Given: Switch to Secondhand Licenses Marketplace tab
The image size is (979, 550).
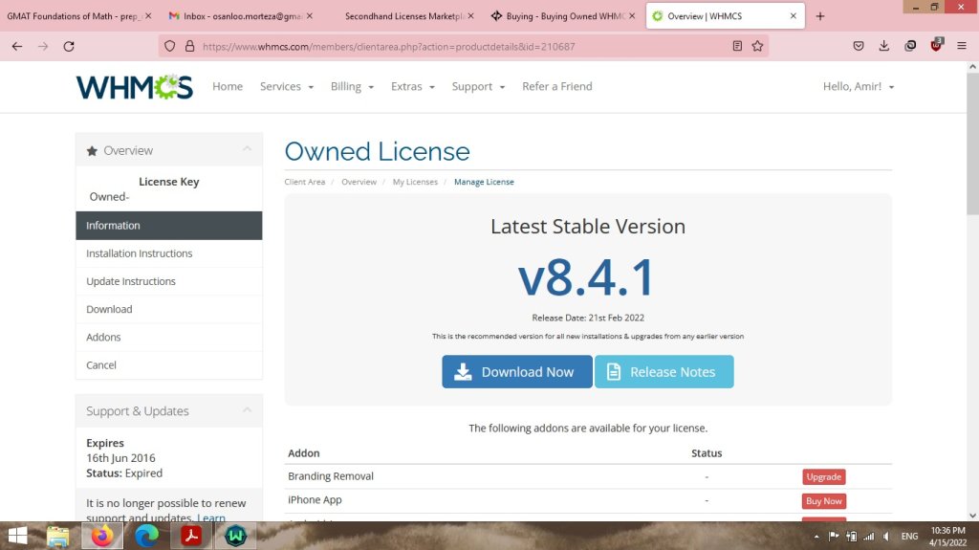Looking at the screenshot, I should point(403,16).
